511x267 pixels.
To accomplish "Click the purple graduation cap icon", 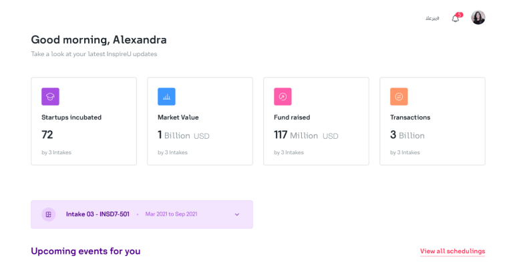I will (50, 97).
